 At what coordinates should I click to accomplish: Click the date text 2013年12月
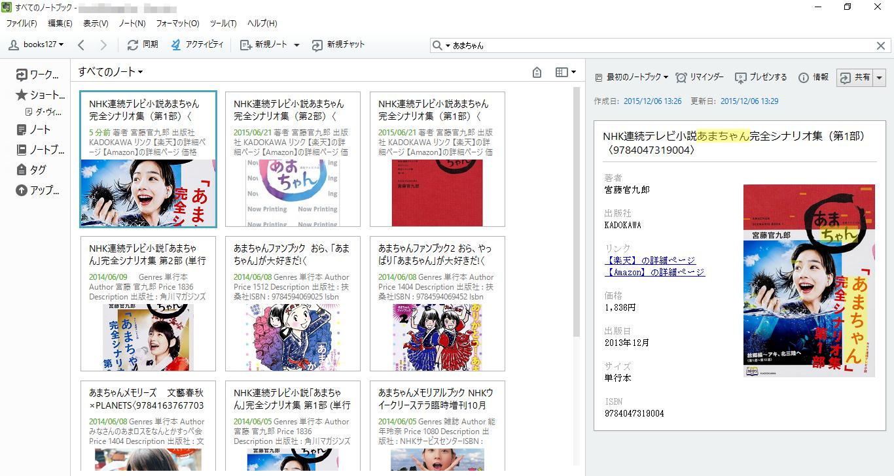pyautogui.click(x=627, y=343)
